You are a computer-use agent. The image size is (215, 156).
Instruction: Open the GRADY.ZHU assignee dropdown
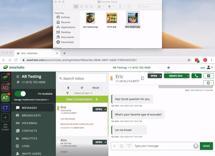[176, 76]
